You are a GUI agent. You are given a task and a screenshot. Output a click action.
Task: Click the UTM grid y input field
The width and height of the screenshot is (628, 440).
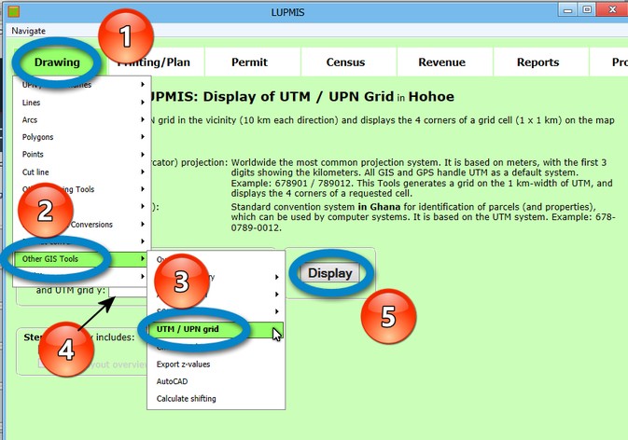(x=128, y=291)
